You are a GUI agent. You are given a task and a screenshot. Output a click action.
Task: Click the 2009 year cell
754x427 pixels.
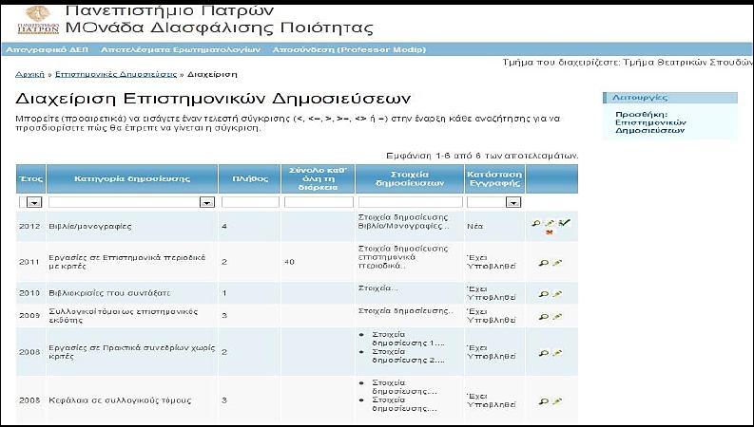point(29,316)
